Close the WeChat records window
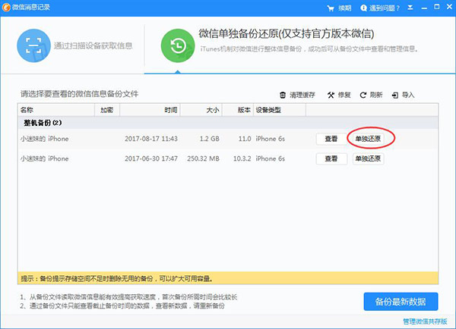This screenshot has width=456, height=329. [x=450, y=7]
